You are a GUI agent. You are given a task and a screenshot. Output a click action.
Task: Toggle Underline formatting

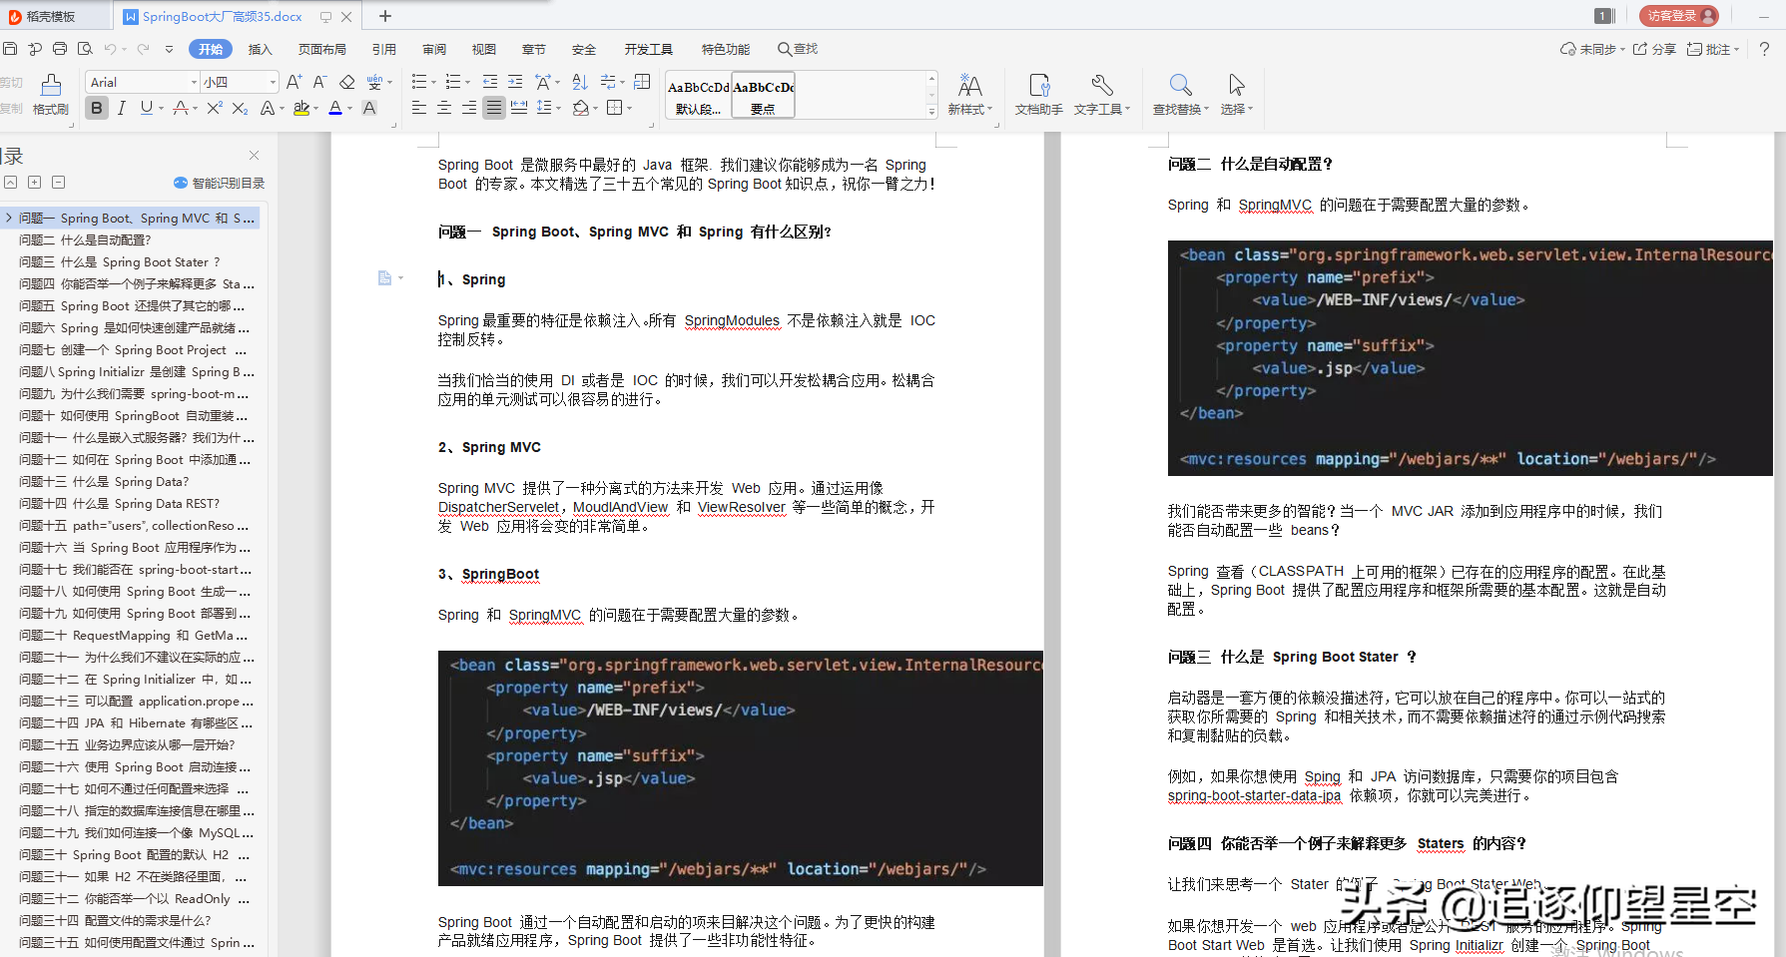pyautogui.click(x=147, y=108)
